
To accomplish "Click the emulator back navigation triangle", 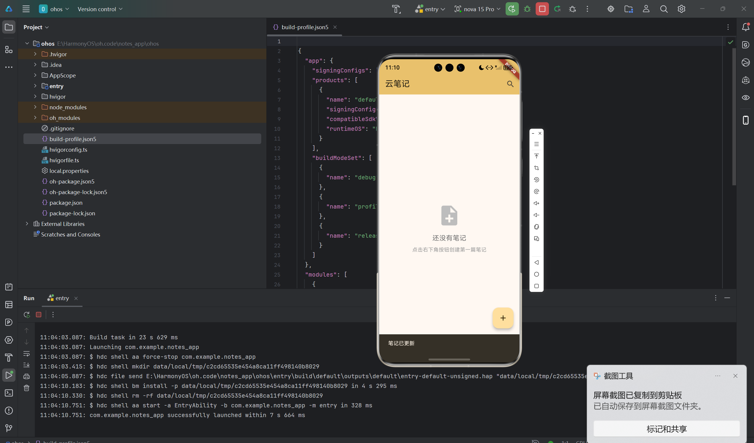I will (536, 262).
